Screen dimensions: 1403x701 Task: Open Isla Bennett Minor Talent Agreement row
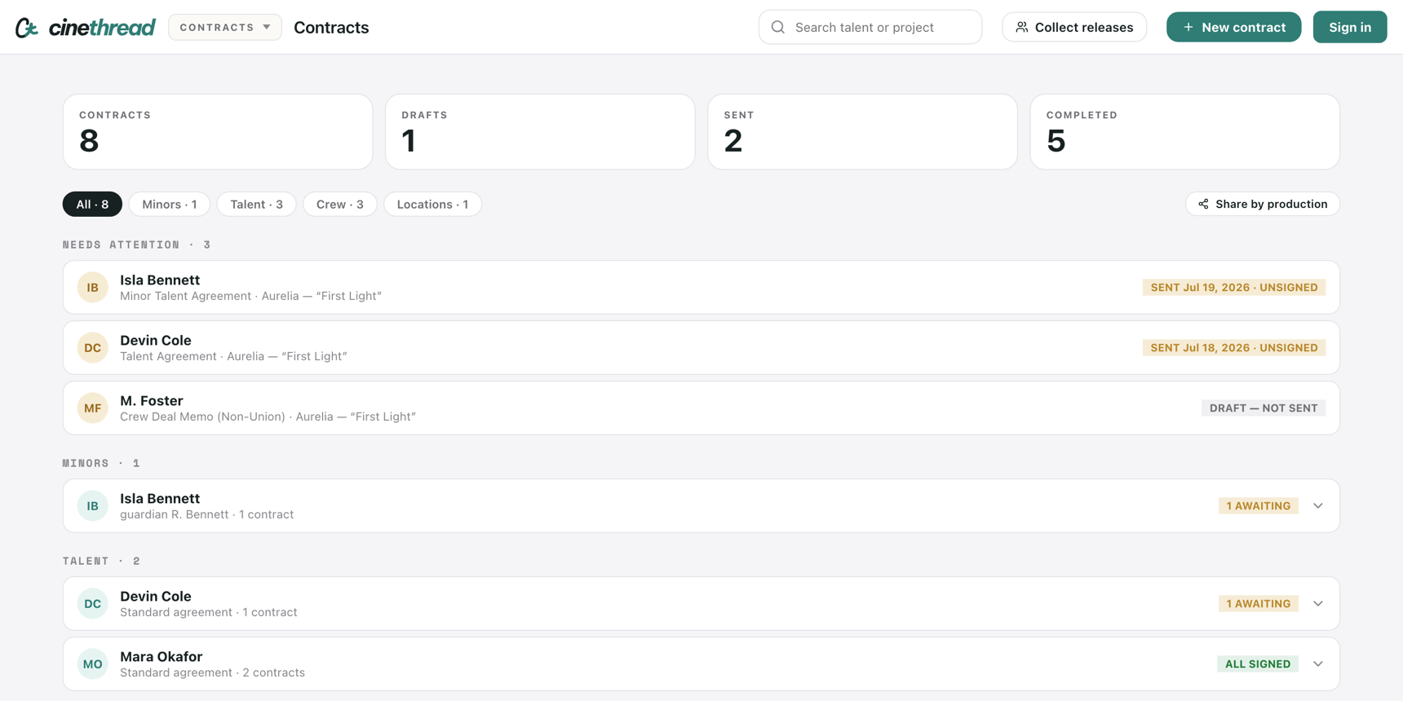coord(701,288)
